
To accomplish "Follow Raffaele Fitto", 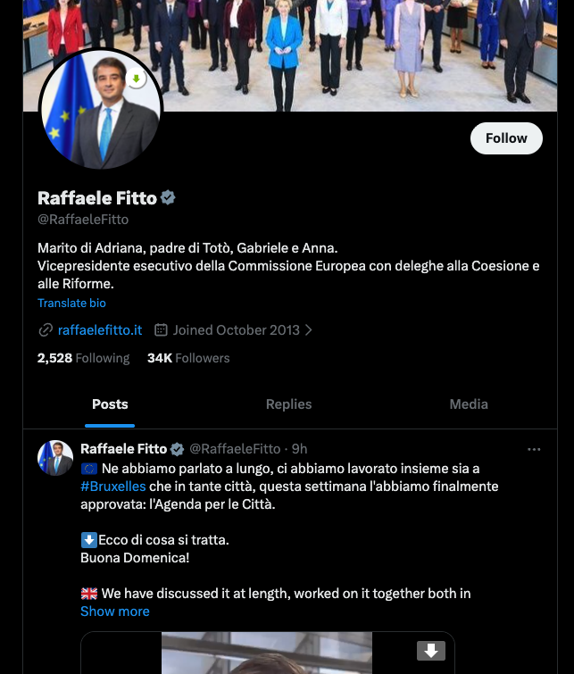I will point(506,138).
